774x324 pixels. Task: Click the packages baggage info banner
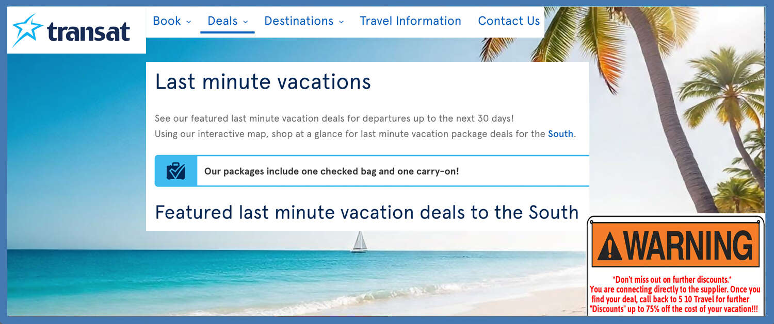[372, 170]
